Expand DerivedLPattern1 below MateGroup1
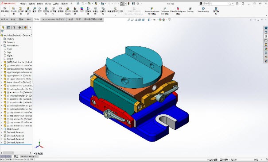This screenshot has width=268, height=162. (x=2, y=132)
